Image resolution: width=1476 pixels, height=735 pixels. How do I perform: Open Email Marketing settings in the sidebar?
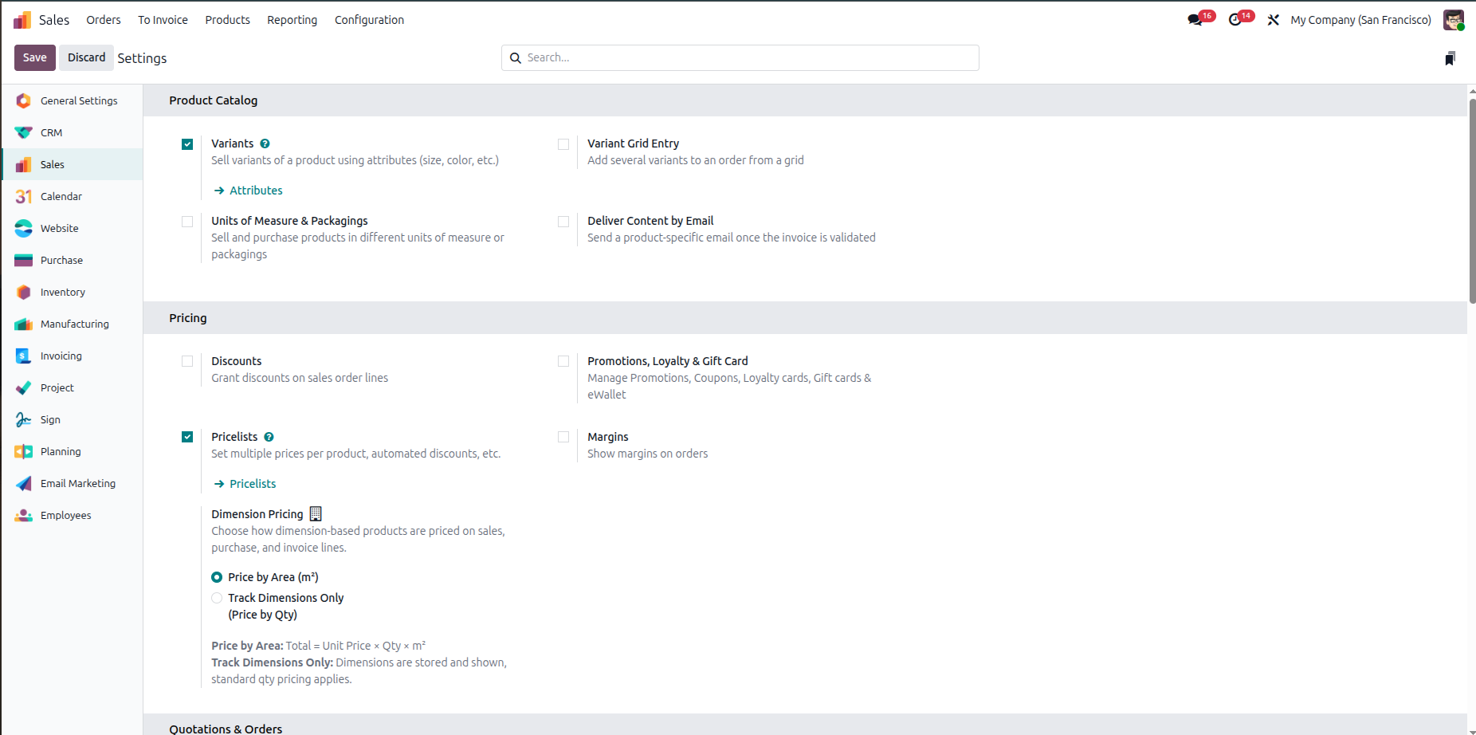tap(73, 483)
